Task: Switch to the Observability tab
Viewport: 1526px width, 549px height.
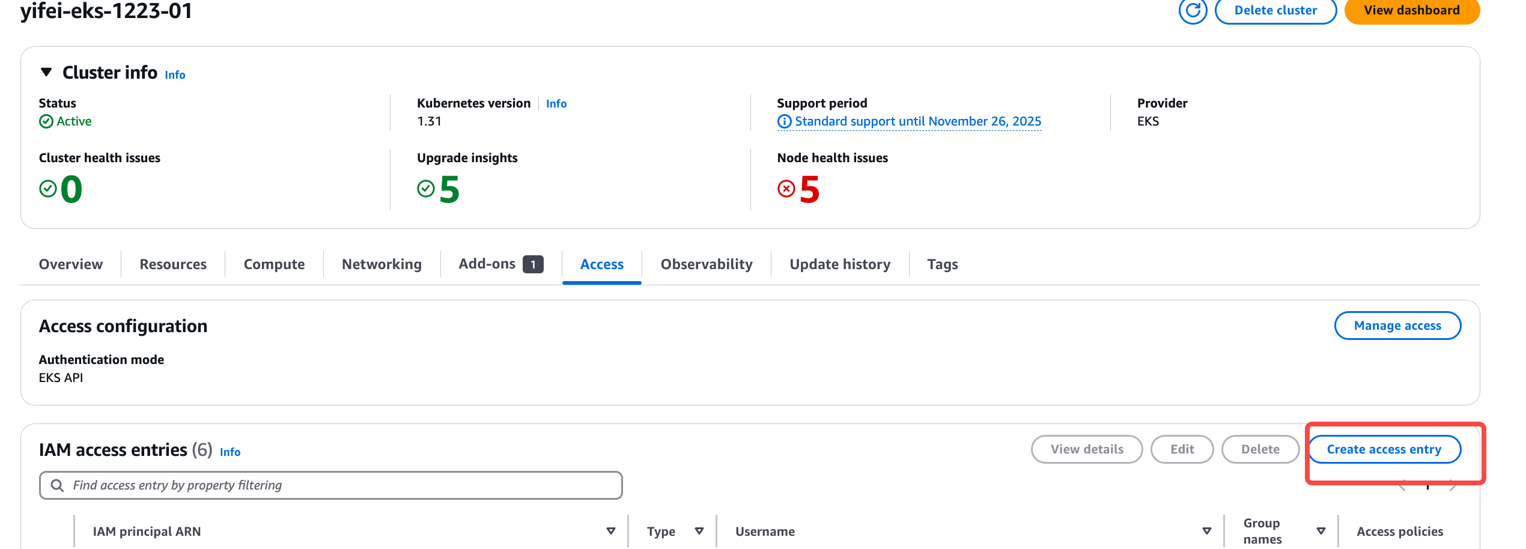Action: pos(707,264)
